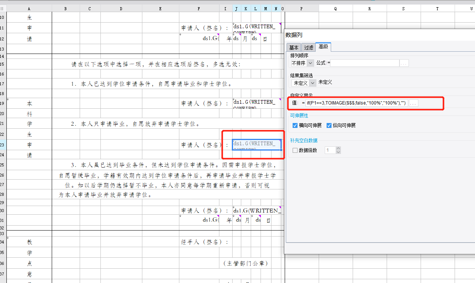Select row 11 header
The image size is (475, 283).
pos(3,28)
